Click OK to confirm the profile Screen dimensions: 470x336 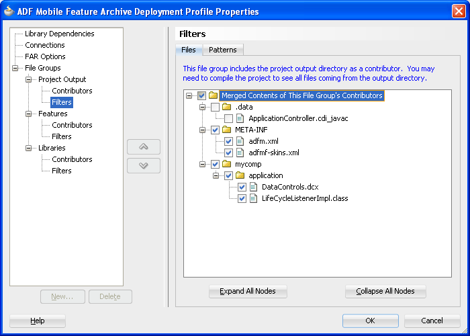[371, 321]
